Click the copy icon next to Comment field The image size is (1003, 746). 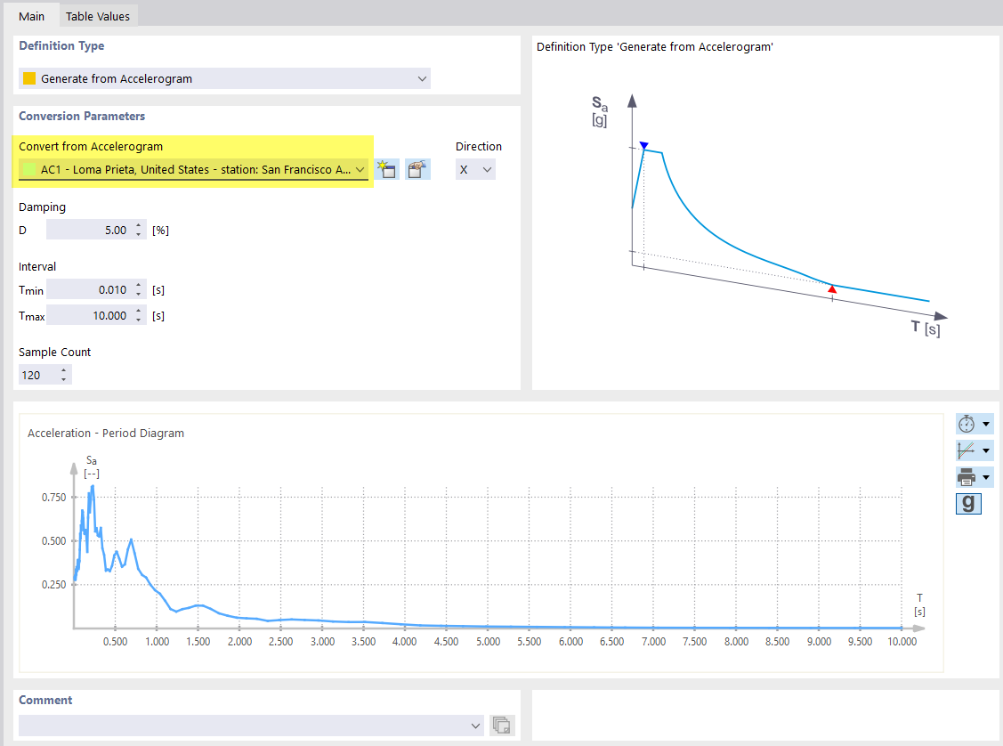[501, 726]
